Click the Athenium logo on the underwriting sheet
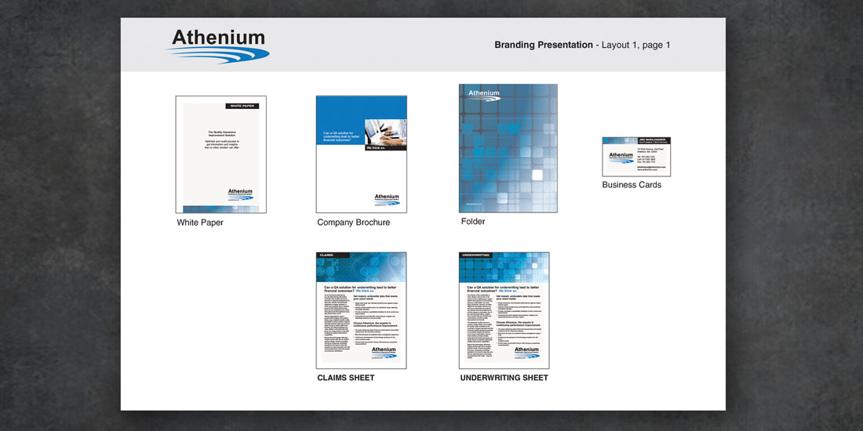This screenshot has width=863, height=431. (x=526, y=353)
